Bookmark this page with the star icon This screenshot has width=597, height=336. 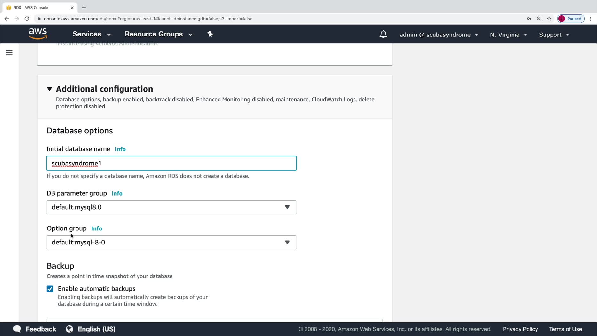549,19
